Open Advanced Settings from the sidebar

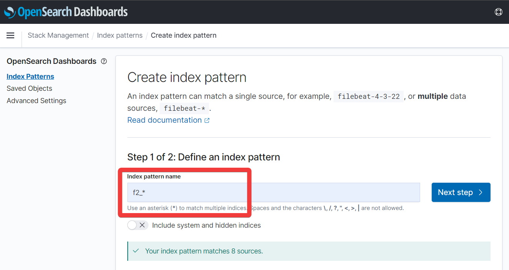click(x=36, y=100)
